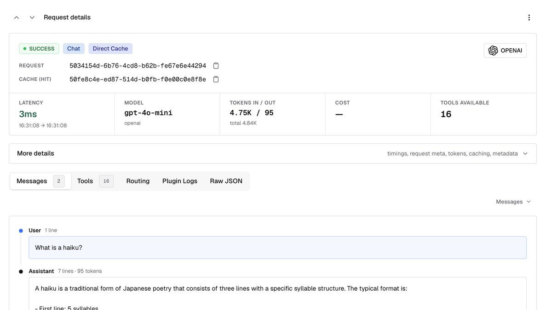Click the 'total 4.84K' token total

(x=243, y=123)
